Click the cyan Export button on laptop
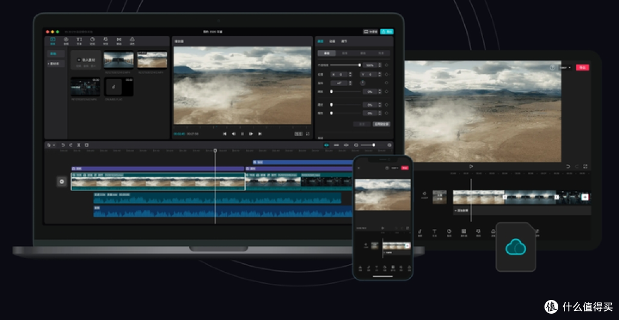Viewport: 619px width, 320px height. pyautogui.click(x=386, y=32)
